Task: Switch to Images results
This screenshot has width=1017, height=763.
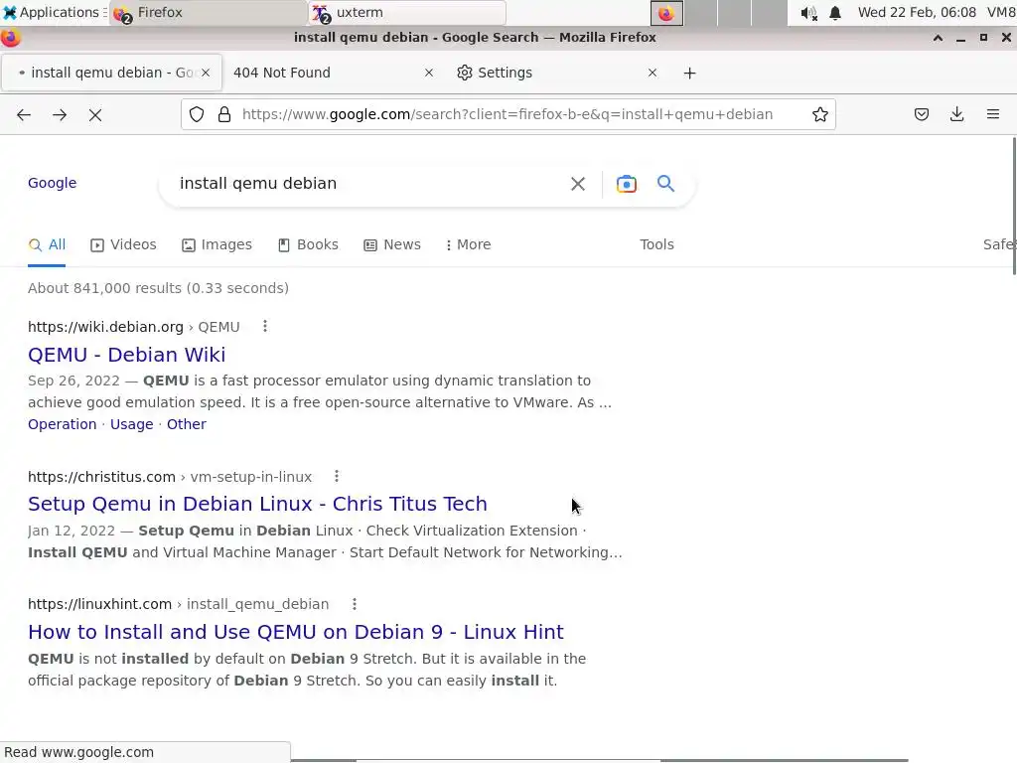Action: coord(217,245)
